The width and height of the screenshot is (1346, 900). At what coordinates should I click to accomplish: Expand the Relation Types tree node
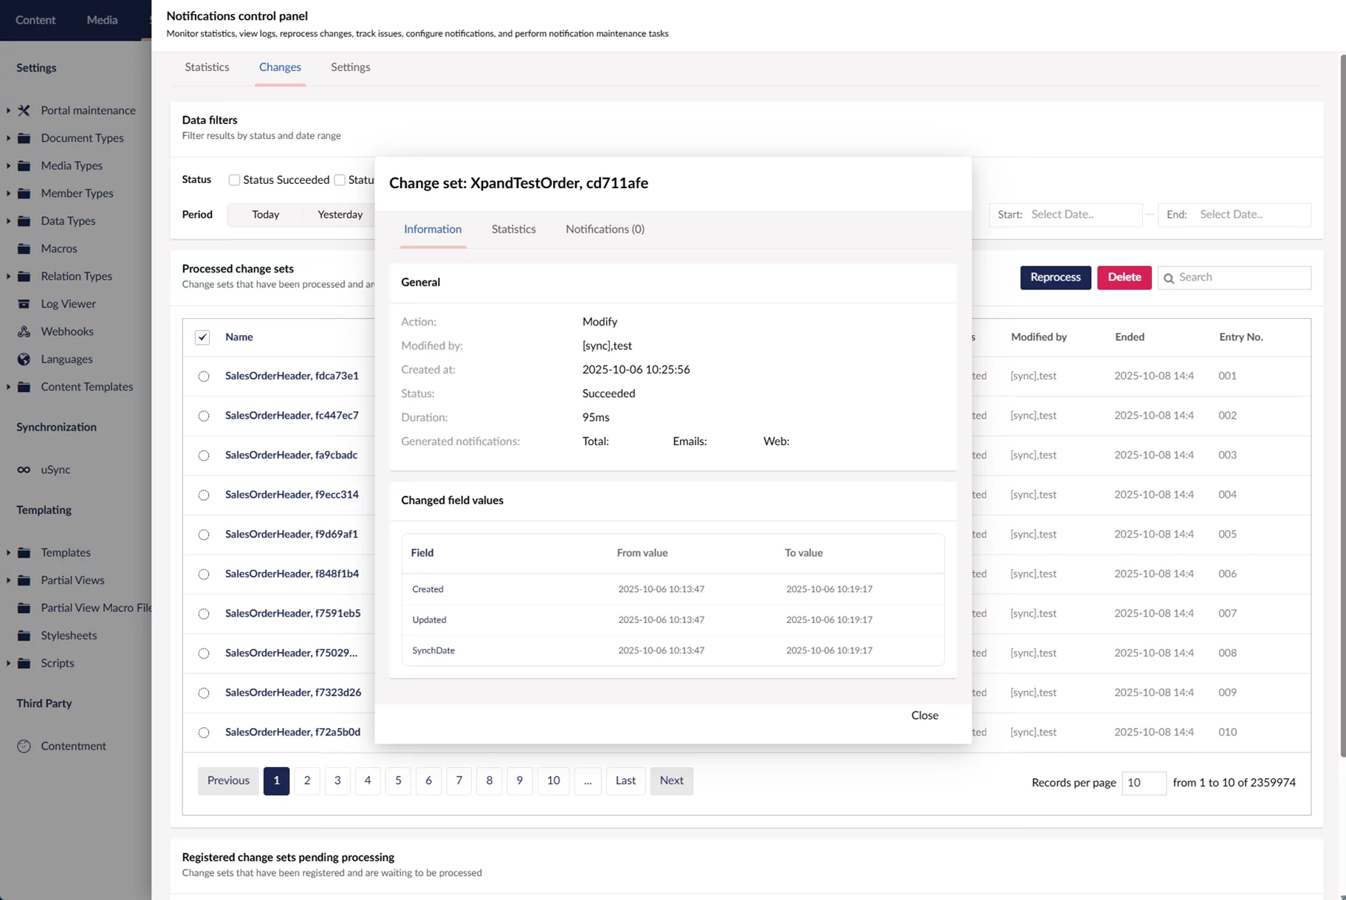[8, 276]
